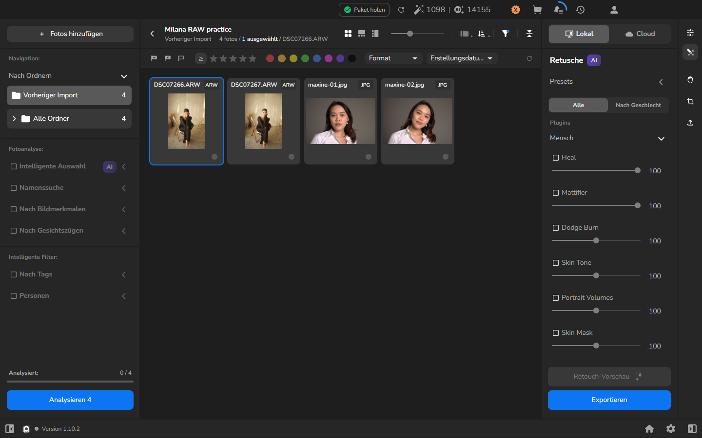This screenshot has height=438, width=702.
Task: Collapse the Mensch plugin section
Action: click(661, 138)
